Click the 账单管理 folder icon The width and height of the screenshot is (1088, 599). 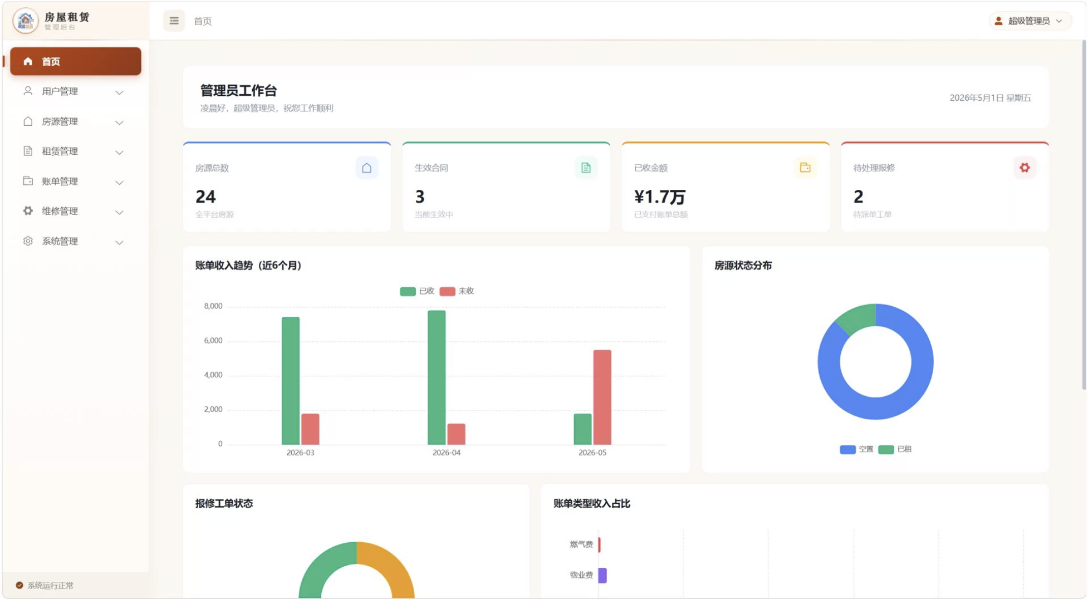click(28, 181)
